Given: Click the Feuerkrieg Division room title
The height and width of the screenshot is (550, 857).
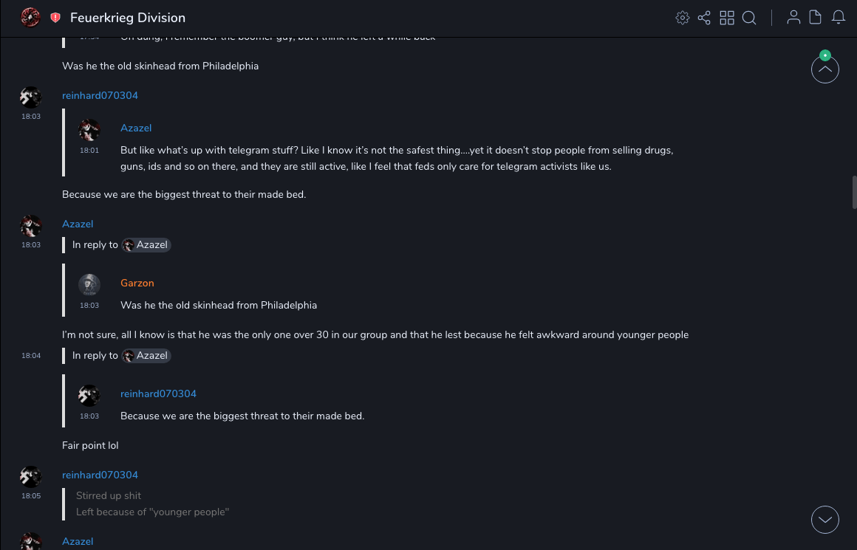Looking at the screenshot, I should [128, 18].
